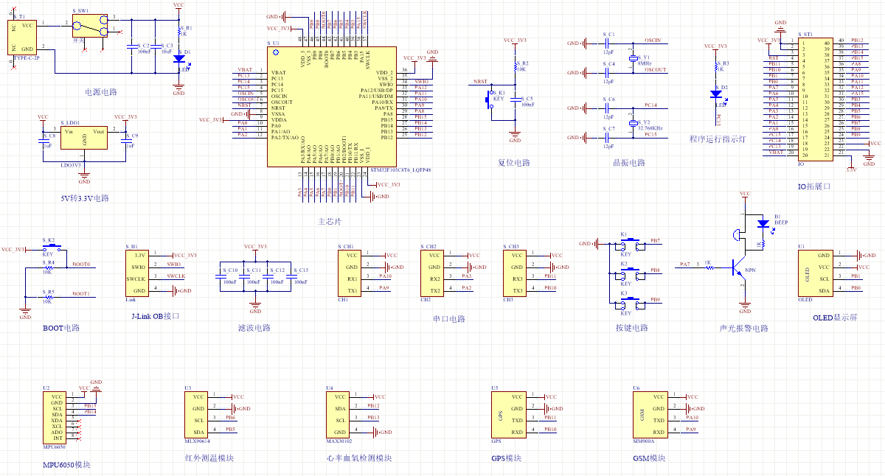Select the CH1 serial connector block
Screen dimensions: 885x476
(x=350, y=273)
